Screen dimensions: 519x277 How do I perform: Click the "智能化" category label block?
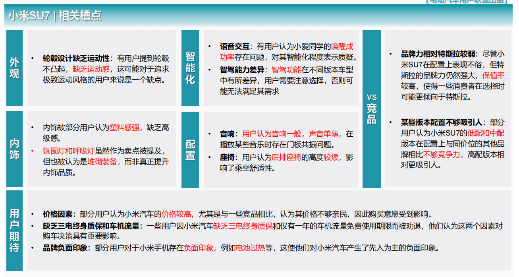pyautogui.click(x=190, y=68)
